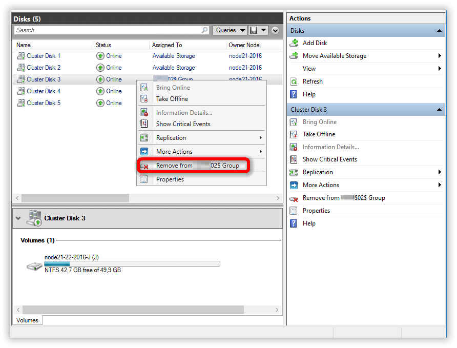Click the Take Offline icon in Actions pane
Screen dimensions: 457x348
(x=294, y=134)
